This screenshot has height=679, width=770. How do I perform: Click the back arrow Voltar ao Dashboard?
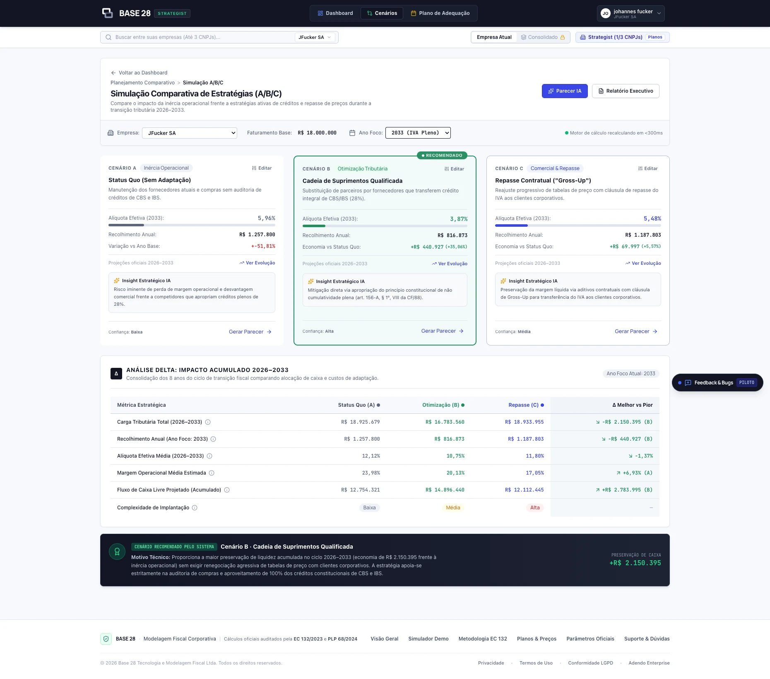tap(113, 73)
